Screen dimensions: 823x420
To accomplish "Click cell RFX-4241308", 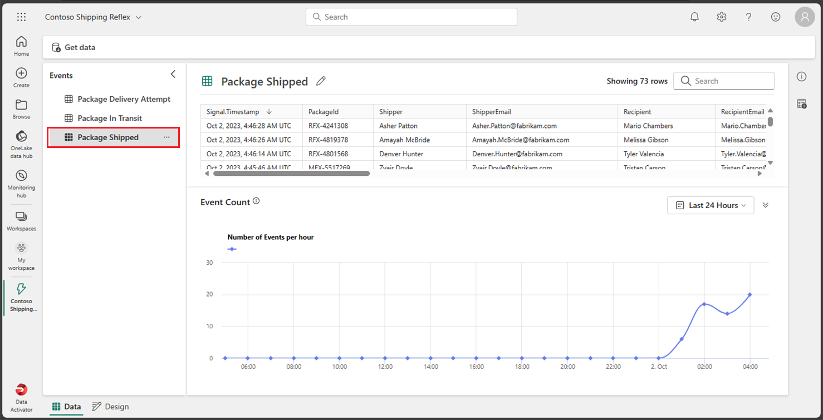I will click(337, 126).
